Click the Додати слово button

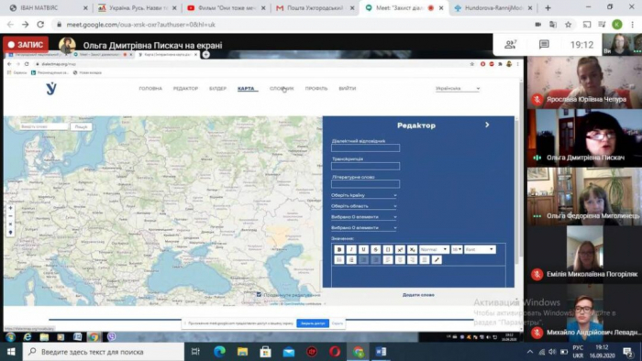pos(418,295)
